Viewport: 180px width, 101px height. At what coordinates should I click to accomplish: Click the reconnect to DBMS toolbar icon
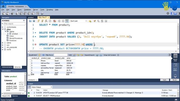pyautogui.click(x=42, y=13)
